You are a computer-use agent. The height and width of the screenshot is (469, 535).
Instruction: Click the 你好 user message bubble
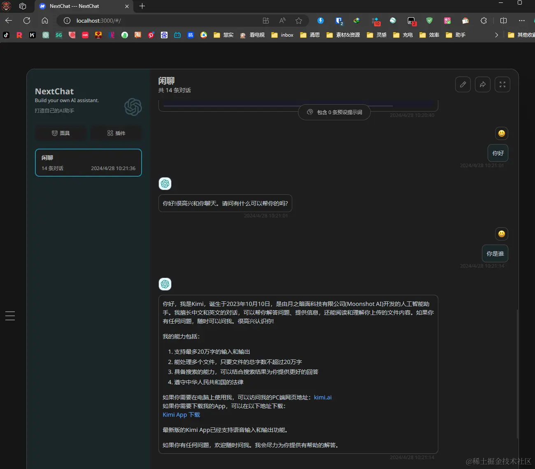498,153
